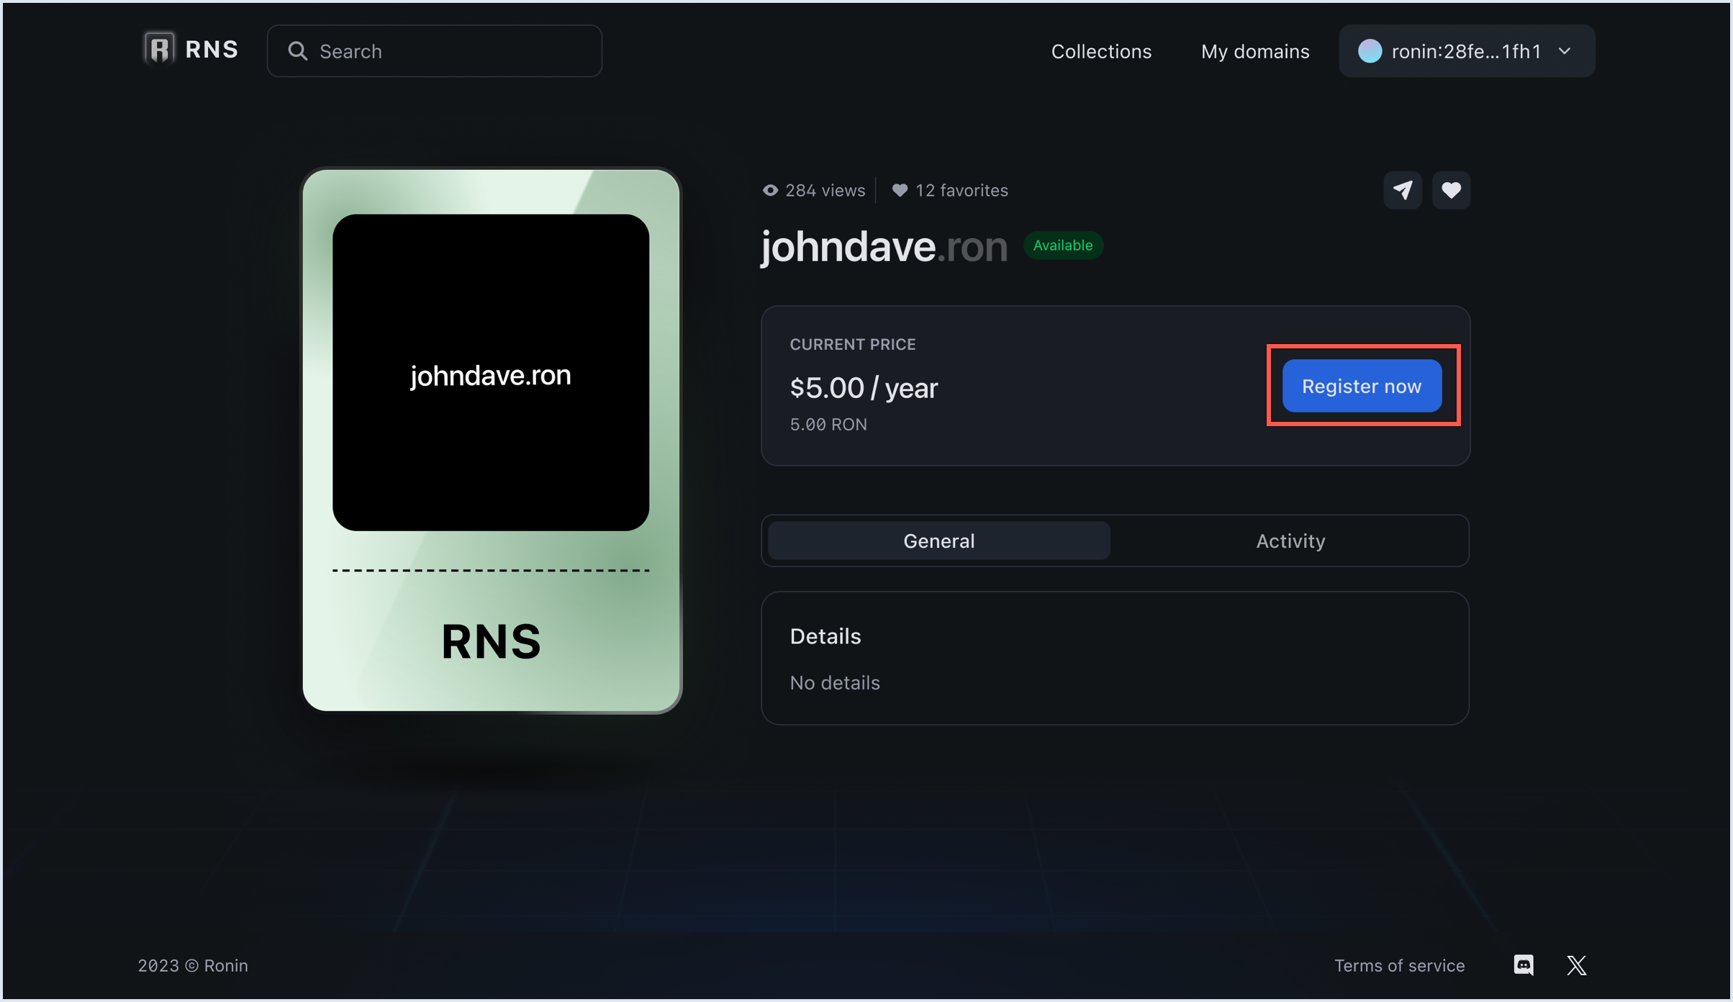
Task: Click the Details heading
Action: pyautogui.click(x=825, y=636)
